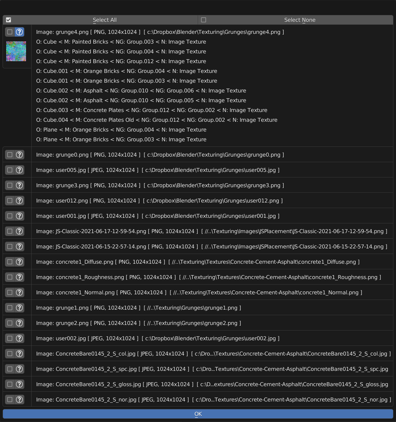Click question icon for JS-Classic-2021-06-17-12-59-54.png

tap(20, 231)
